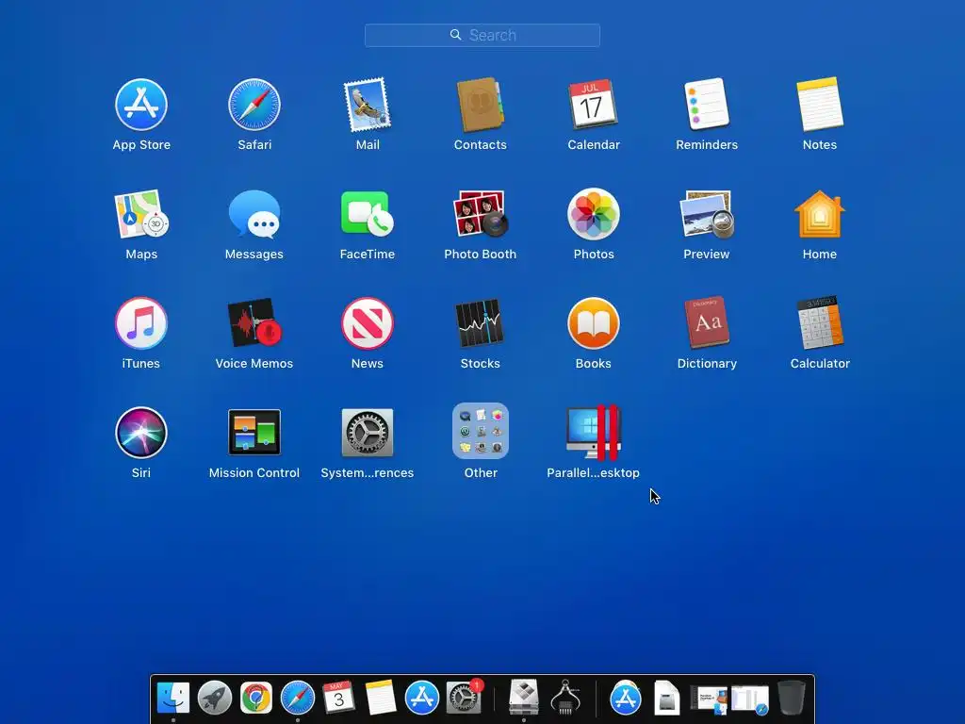Click the Launchpad Search field
This screenshot has height=724, width=965.
click(482, 35)
